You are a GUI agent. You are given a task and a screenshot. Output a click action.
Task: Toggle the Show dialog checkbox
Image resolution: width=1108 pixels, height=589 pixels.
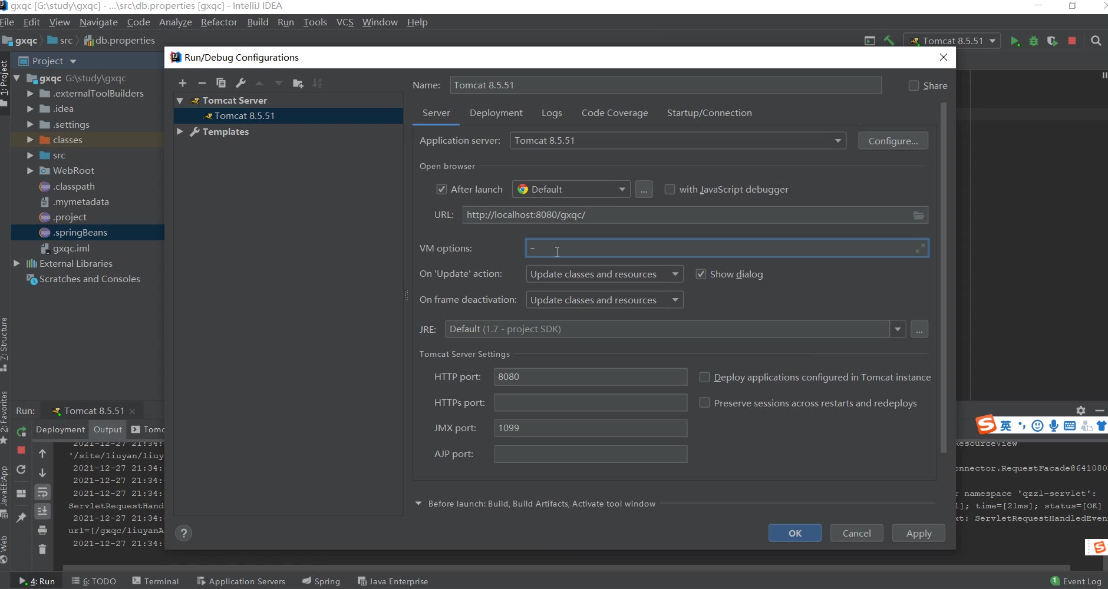pyautogui.click(x=701, y=274)
